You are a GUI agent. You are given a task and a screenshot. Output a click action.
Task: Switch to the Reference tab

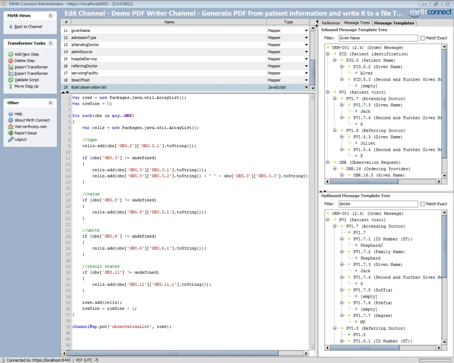click(331, 23)
